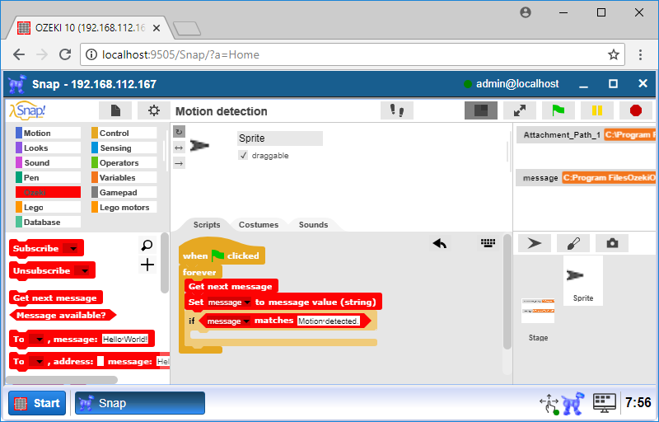Screen dimensions: 659x422
Task: Open the Snap settings gear menu
Action: (x=154, y=110)
